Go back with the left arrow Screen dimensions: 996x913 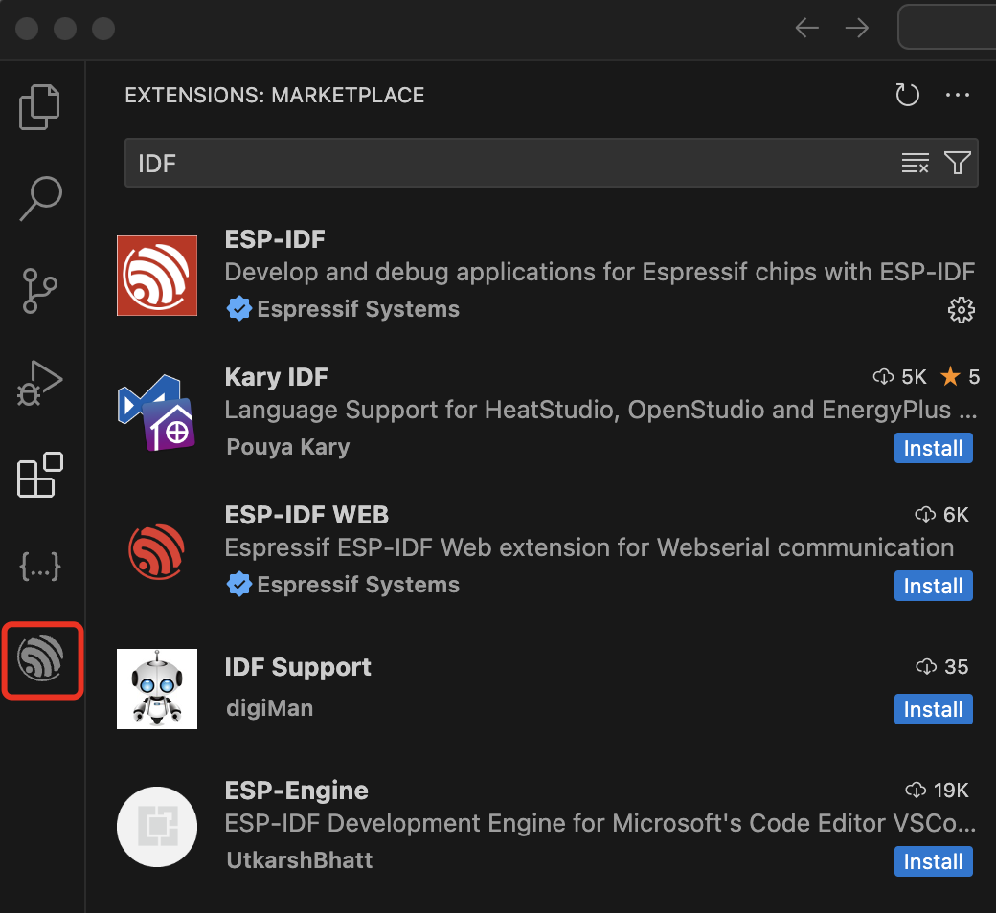(x=806, y=28)
